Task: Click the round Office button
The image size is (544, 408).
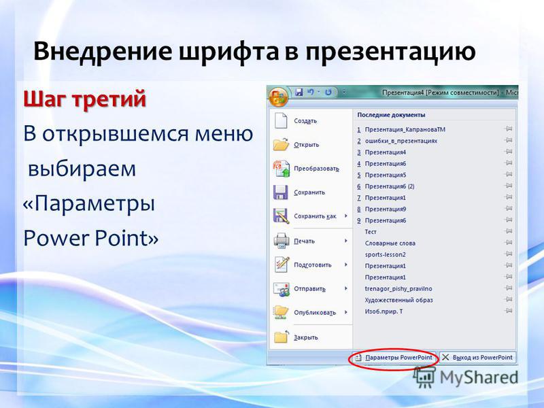Action: (x=278, y=97)
